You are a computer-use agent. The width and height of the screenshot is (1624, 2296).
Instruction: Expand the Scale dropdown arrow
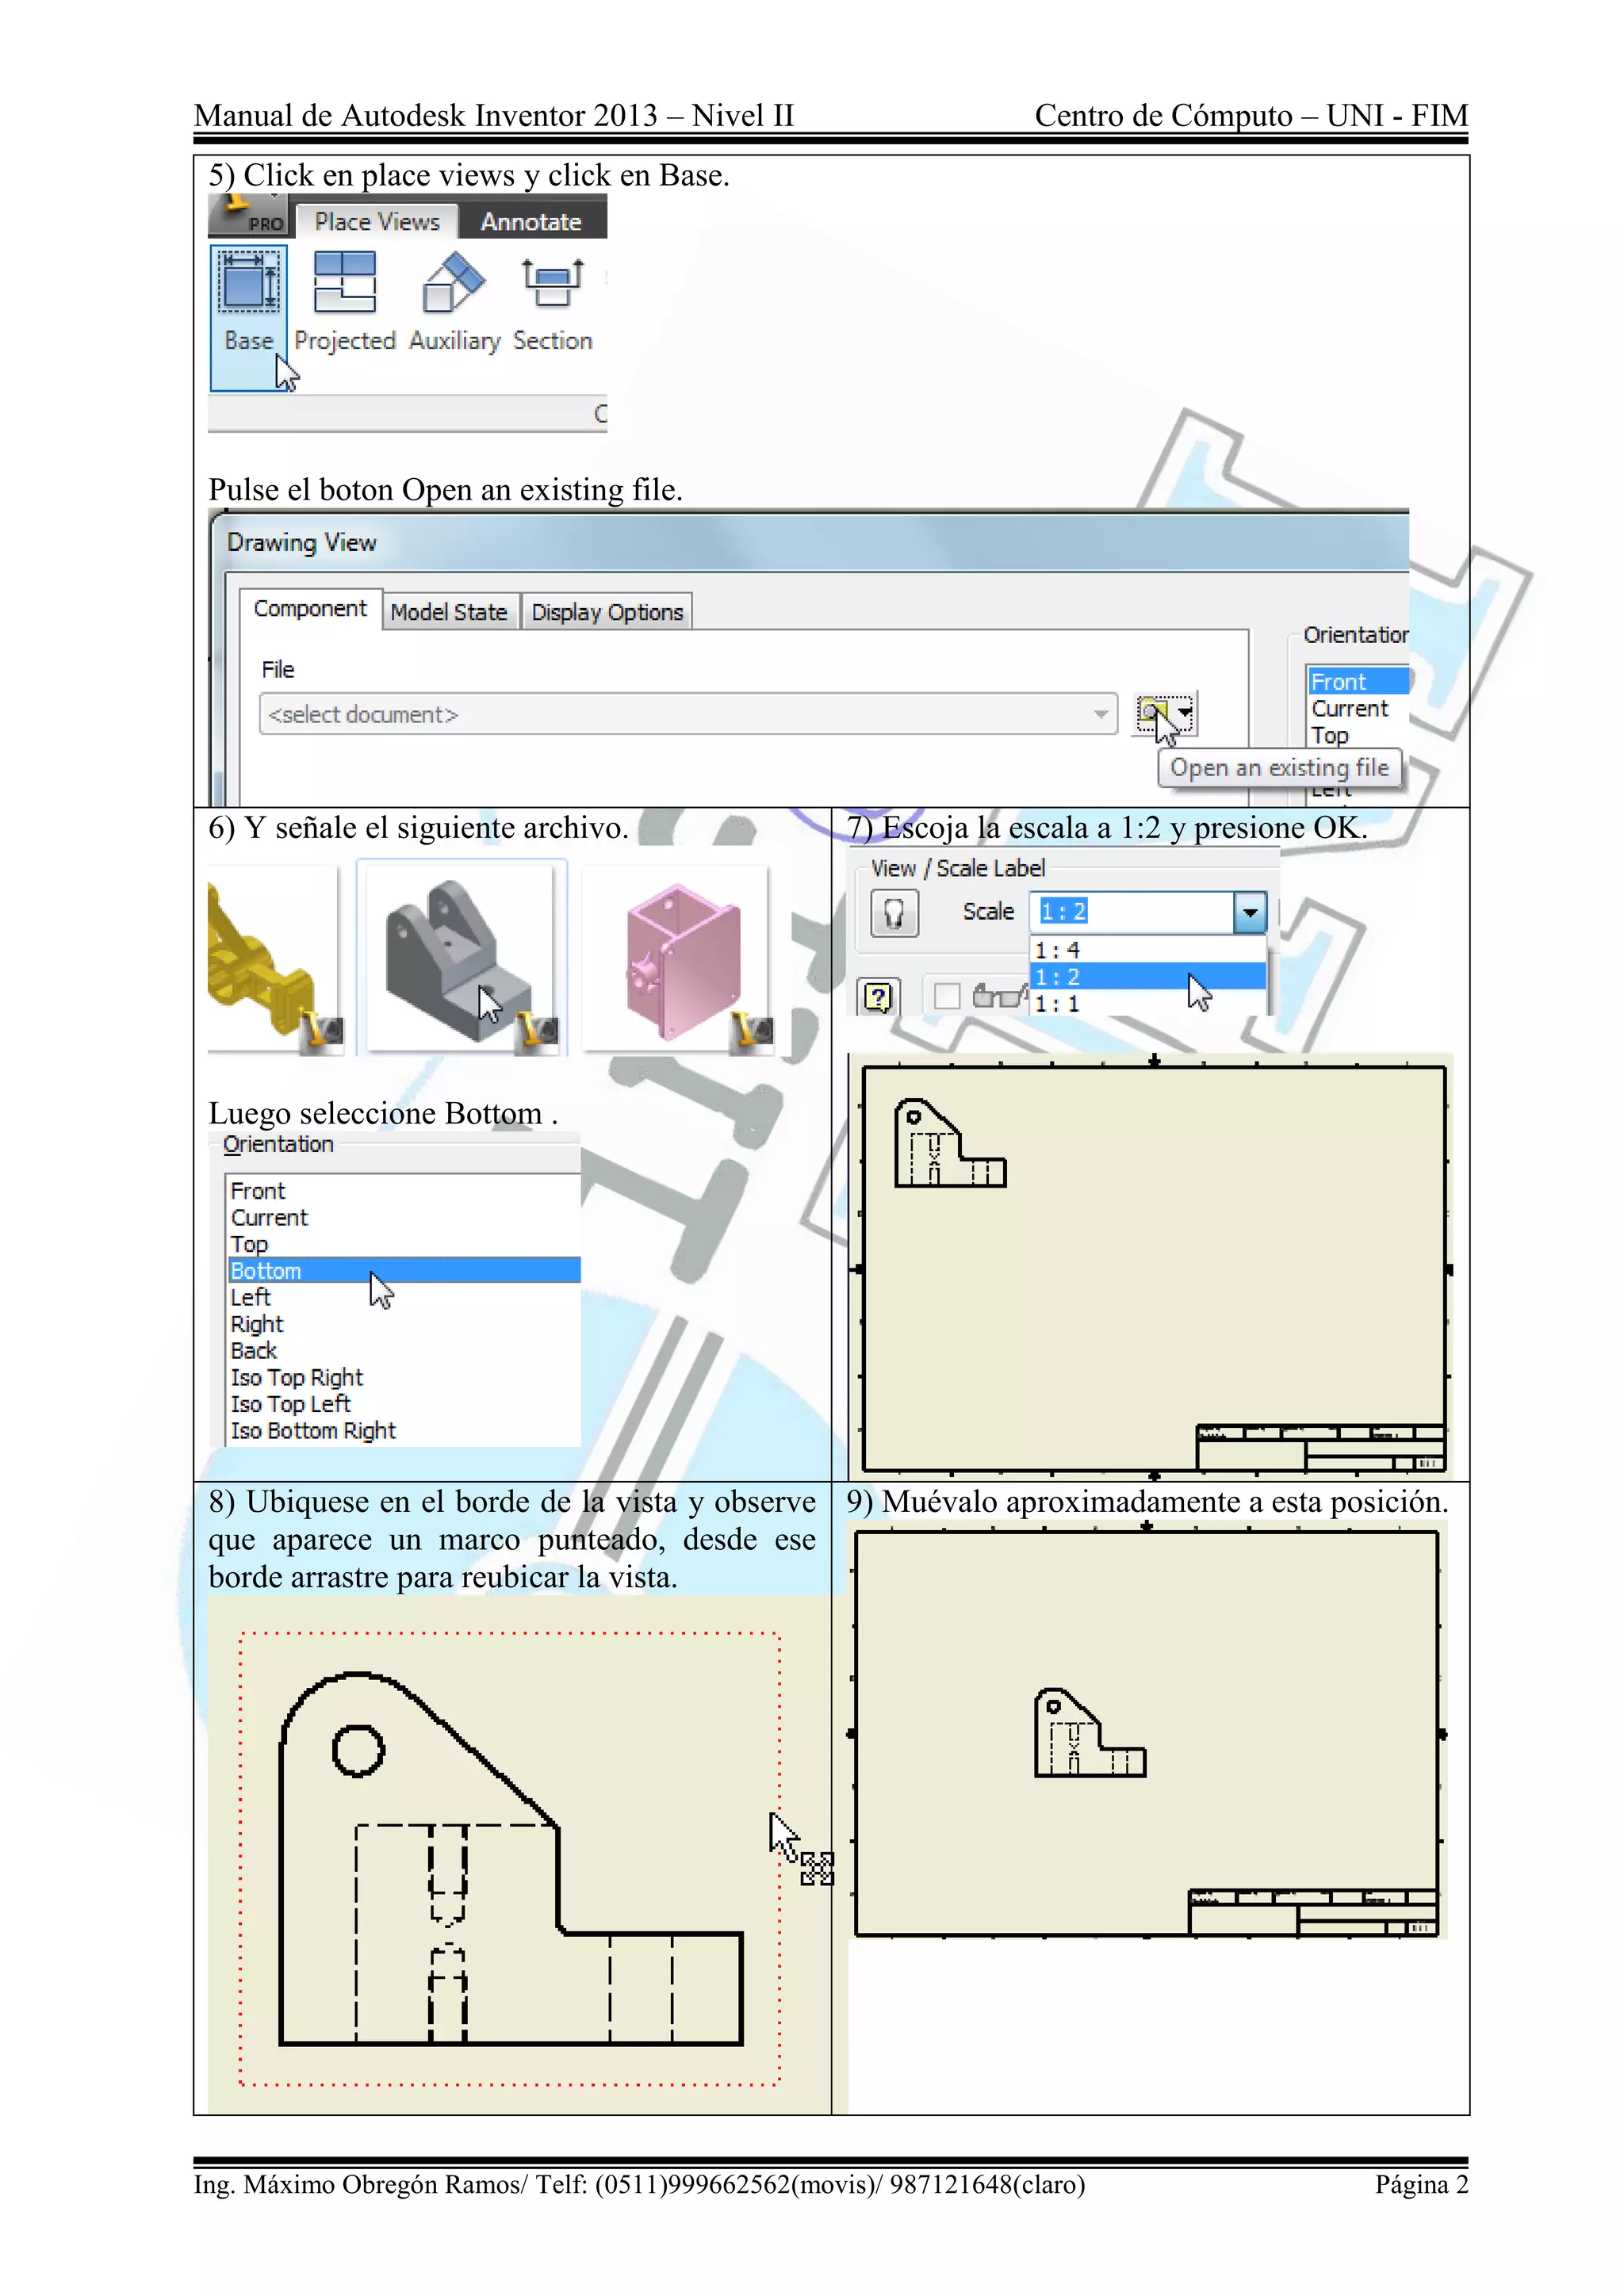tap(1250, 912)
